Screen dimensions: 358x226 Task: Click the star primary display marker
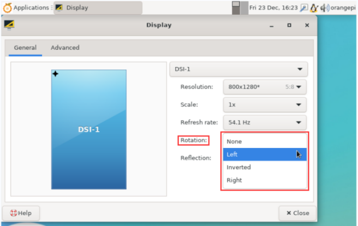point(55,74)
